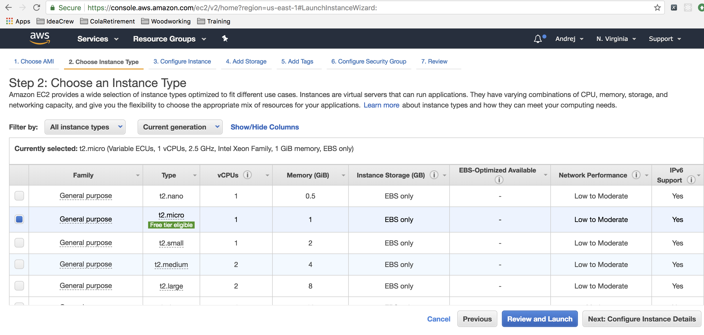Select the t2.nano instance checkbox

coord(19,196)
